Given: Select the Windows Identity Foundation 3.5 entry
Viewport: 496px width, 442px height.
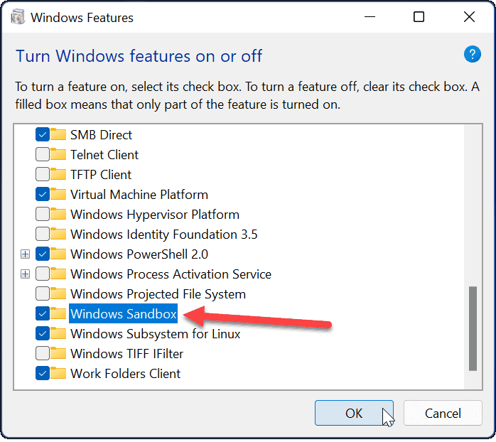Looking at the screenshot, I should (x=163, y=234).
